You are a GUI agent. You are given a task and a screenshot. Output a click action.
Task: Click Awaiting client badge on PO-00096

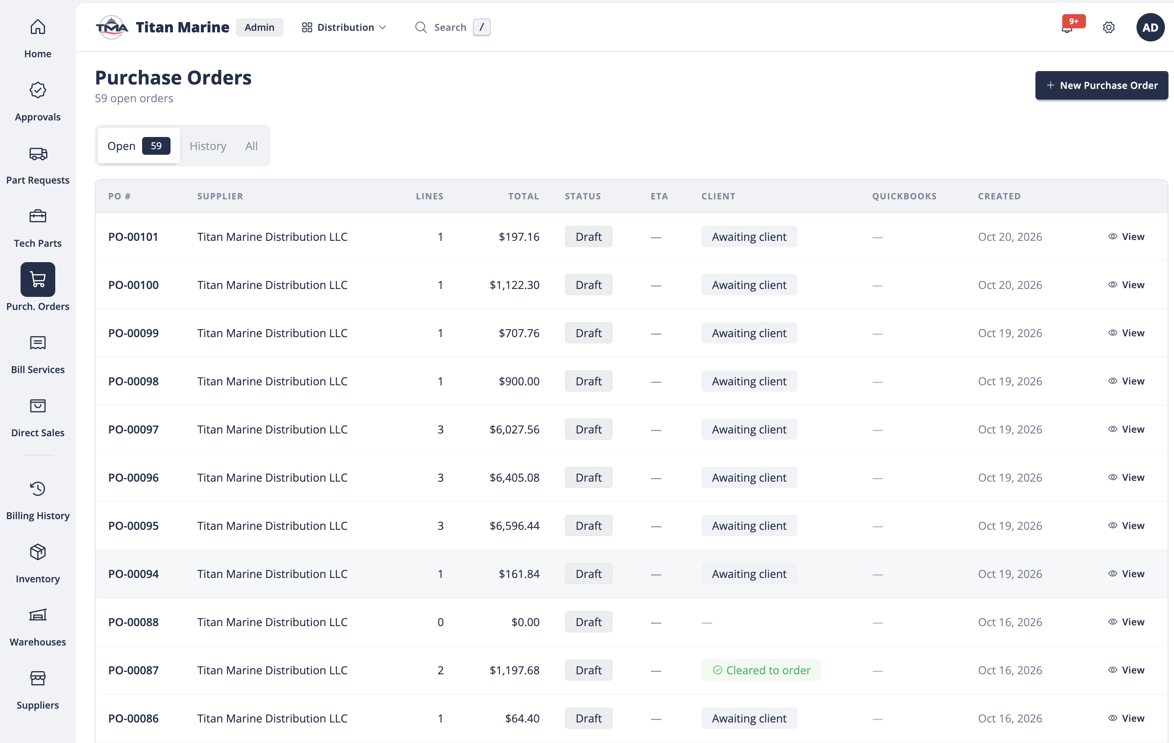click(x=749, y=478)
